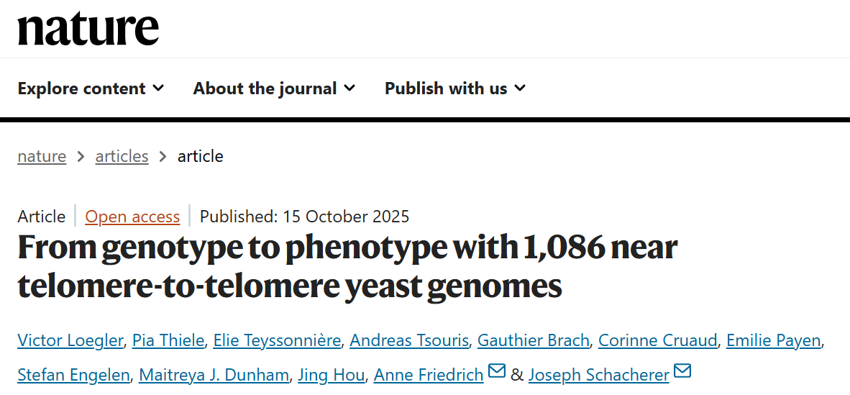
Task: Open Stefan Engelen author info
Action: 73,375
